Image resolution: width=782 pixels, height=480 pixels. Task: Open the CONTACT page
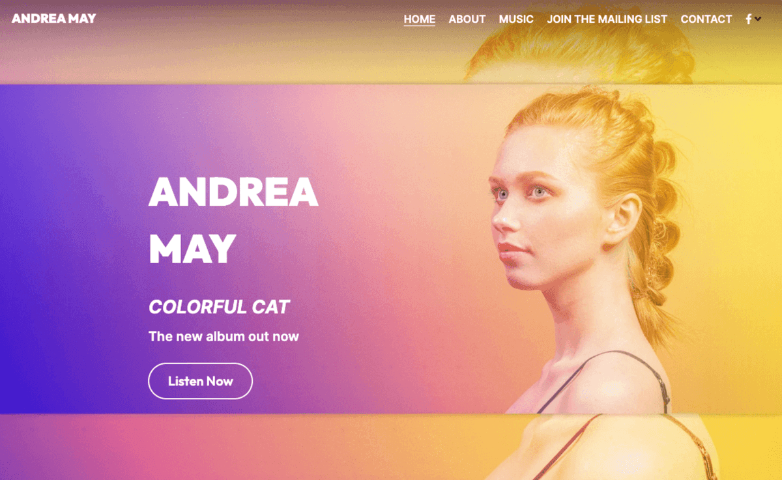click(x=706, y=19)
